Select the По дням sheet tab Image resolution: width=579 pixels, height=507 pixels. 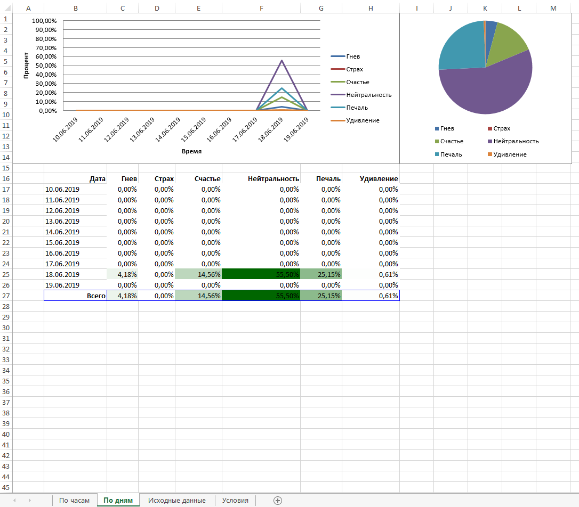tap(118, 501)
